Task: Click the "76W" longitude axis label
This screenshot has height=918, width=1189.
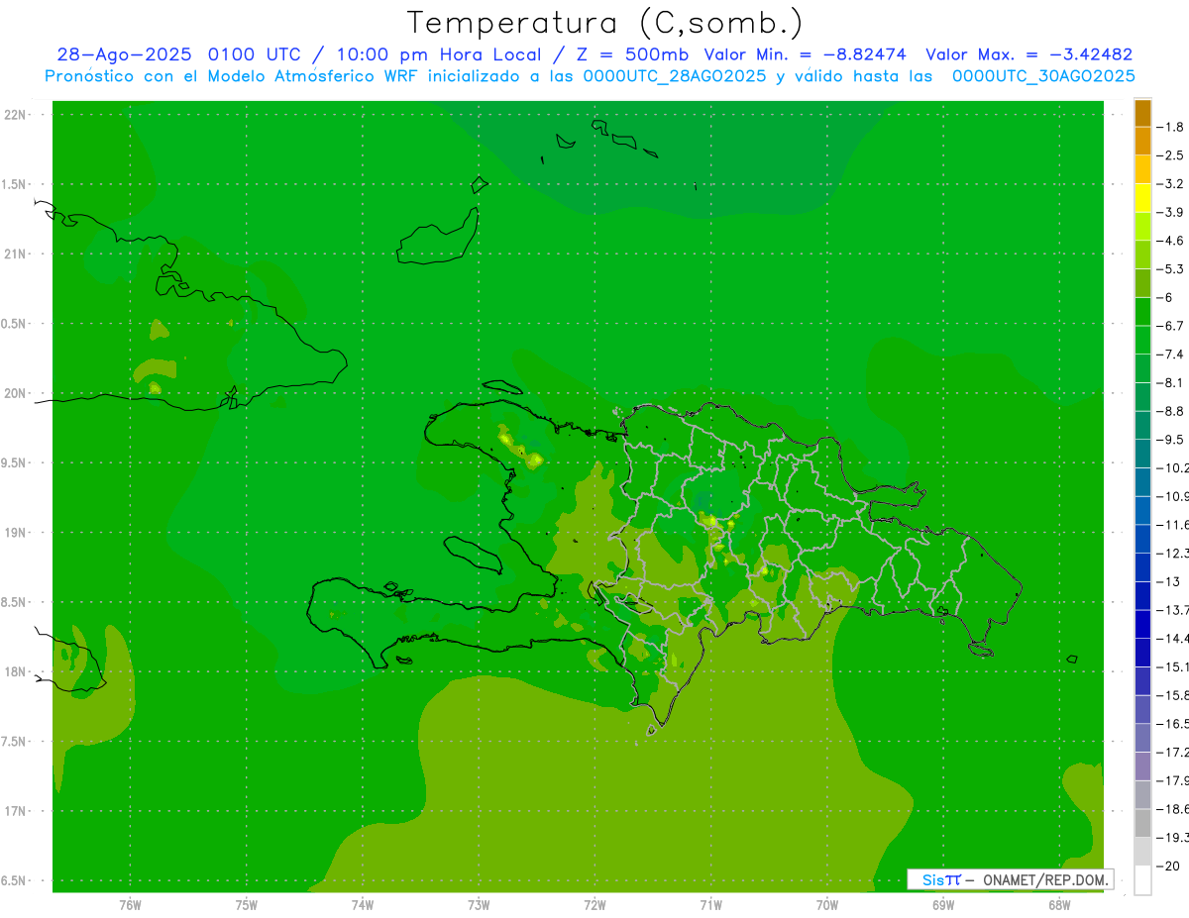Action: coord(130,905)
